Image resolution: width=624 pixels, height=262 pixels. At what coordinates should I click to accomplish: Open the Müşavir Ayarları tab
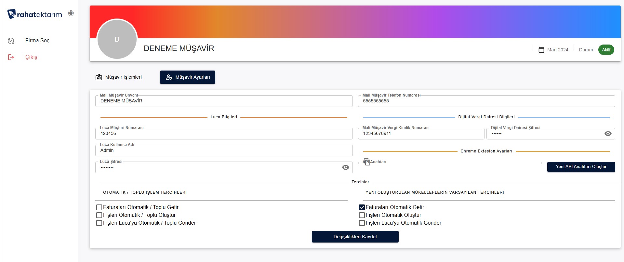[187, 77]
